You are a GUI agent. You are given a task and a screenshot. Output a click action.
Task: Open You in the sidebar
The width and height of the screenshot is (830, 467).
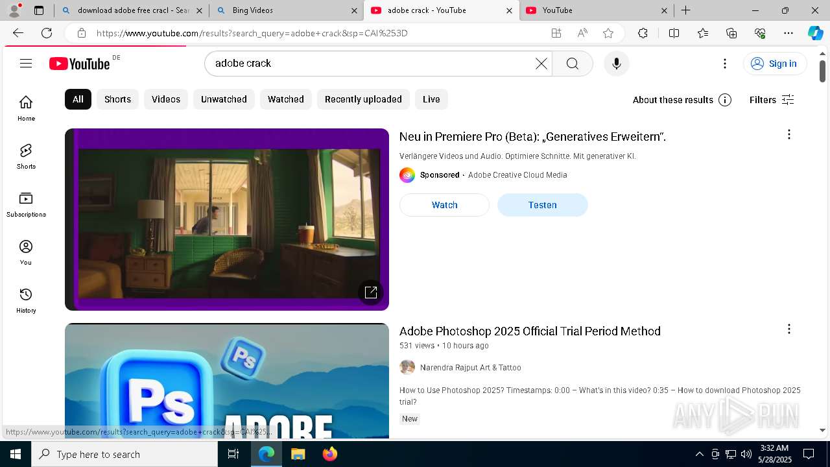[x=26, y=252]
